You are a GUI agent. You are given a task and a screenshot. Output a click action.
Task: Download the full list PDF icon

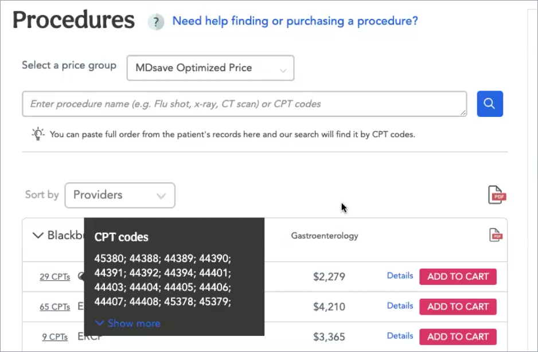click(x=497, y=195)
